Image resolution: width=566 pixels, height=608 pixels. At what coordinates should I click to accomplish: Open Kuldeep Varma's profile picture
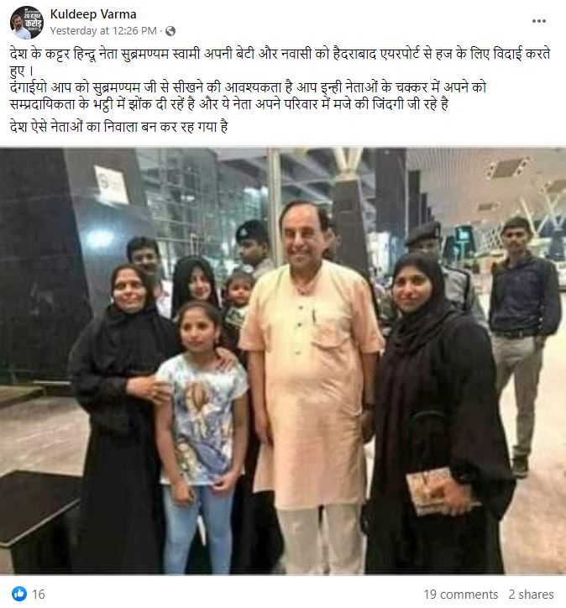click(26, 23)
